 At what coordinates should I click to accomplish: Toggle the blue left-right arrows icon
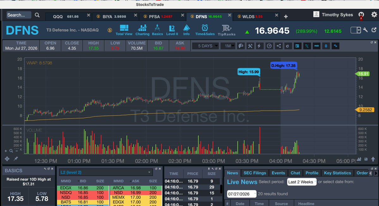[335, 46]
